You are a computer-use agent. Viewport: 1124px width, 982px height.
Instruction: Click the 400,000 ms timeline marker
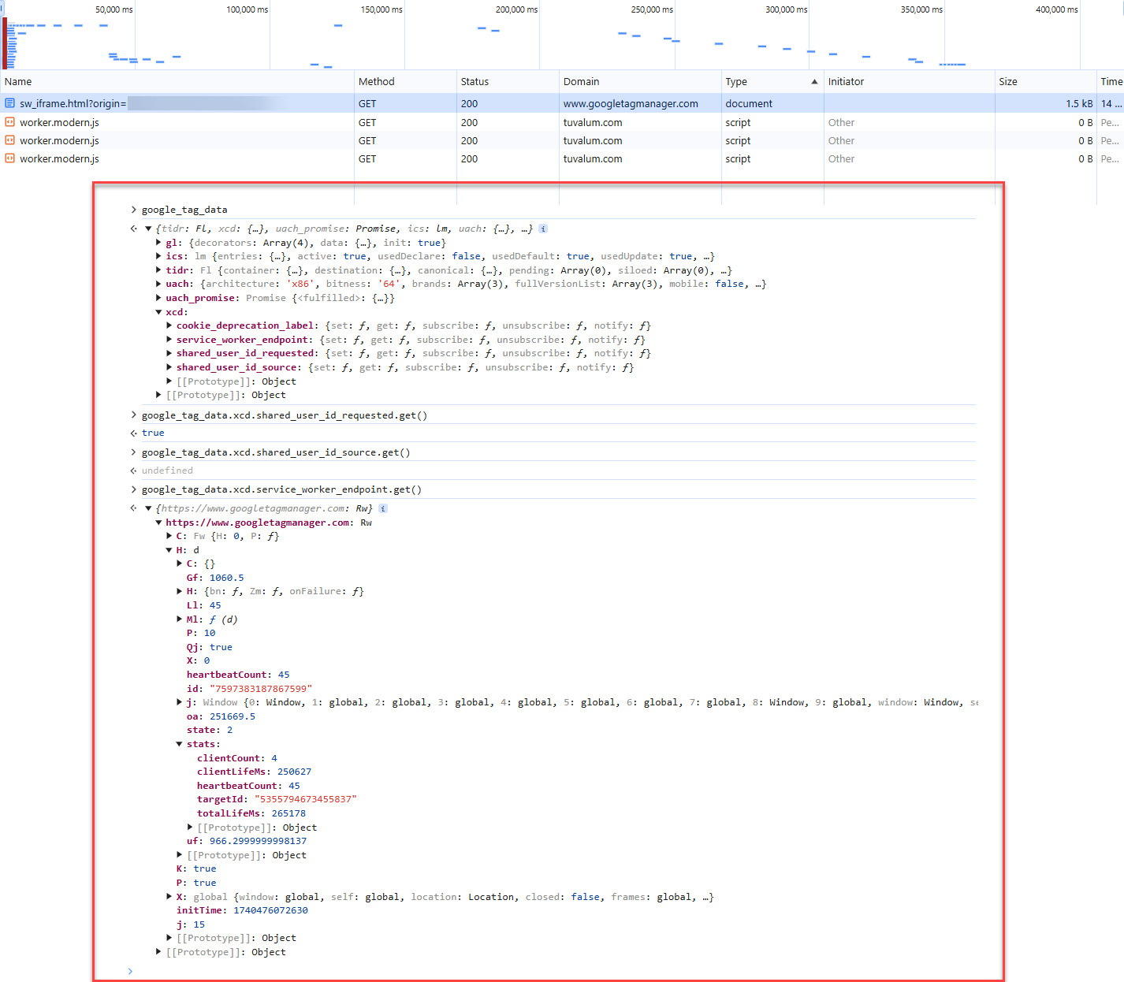click(x=1056, y=9)
